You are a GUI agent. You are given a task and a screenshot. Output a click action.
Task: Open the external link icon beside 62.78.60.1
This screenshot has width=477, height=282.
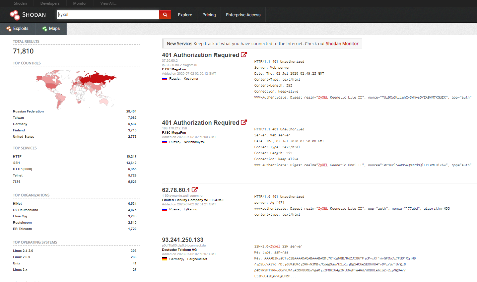tap(195, 190)
